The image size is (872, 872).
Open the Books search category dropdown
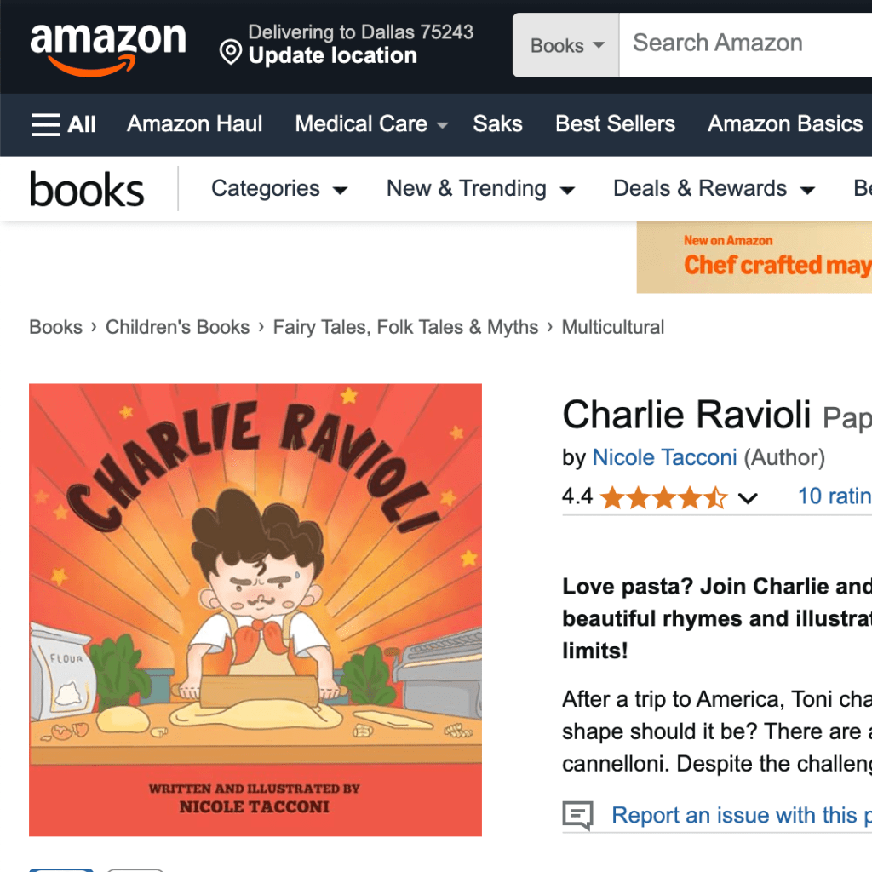[566, 45]
